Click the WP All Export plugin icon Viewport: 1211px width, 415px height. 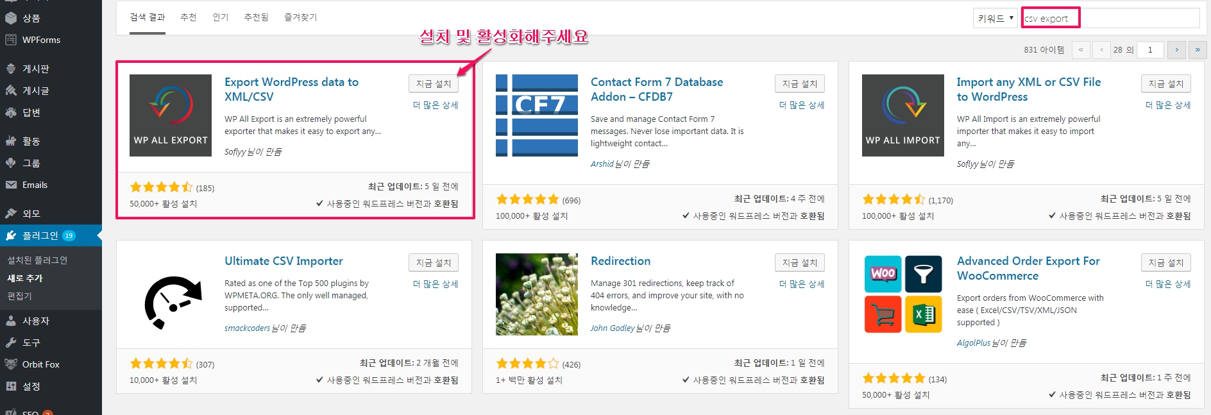(170, 115)
